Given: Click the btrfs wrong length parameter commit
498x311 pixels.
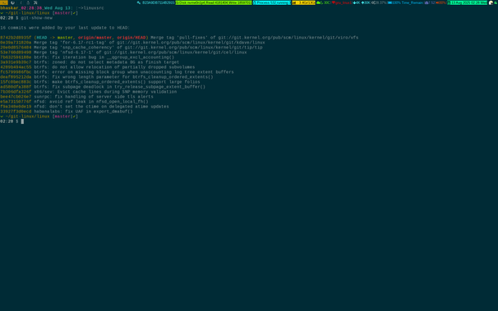Looking at the screenshot, I should [107, 77].
